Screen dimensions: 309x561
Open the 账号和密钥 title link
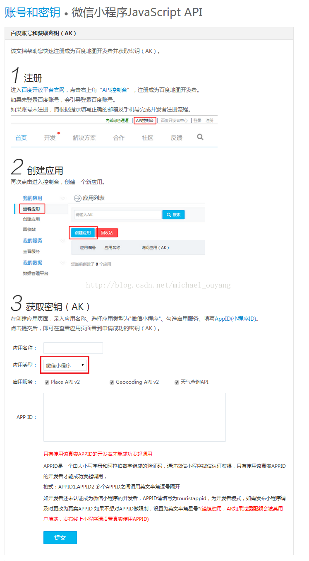click(x=33, y=12)
